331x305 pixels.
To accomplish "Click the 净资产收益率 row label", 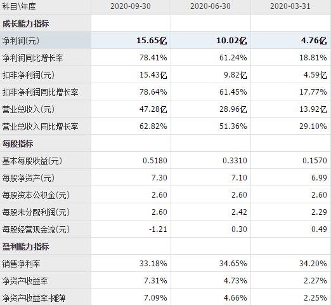I will pos(25,281).
